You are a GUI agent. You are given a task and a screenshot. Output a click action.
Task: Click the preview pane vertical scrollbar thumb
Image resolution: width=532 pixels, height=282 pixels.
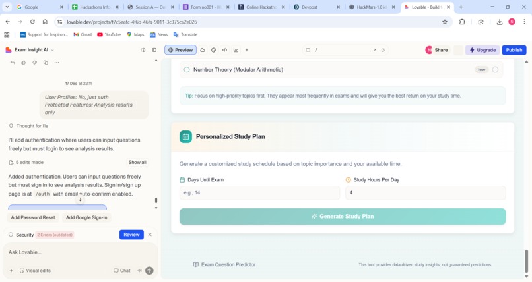[526, 261]
